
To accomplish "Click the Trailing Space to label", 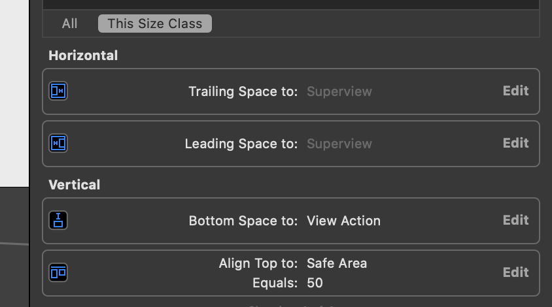I will click(243, 91).
